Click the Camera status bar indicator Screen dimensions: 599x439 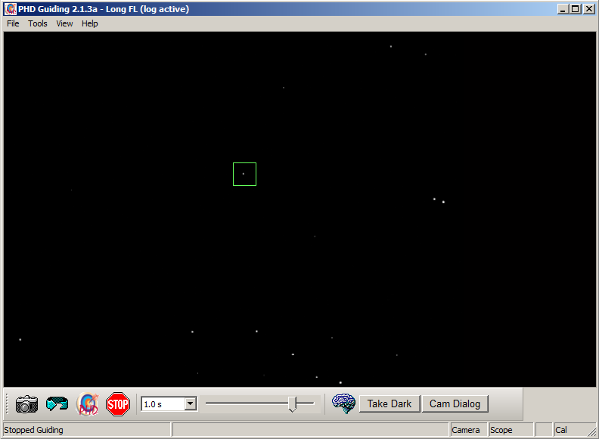click(x=466, y=430)
